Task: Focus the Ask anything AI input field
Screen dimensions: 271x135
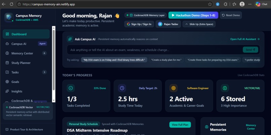Action: (155, 50)
